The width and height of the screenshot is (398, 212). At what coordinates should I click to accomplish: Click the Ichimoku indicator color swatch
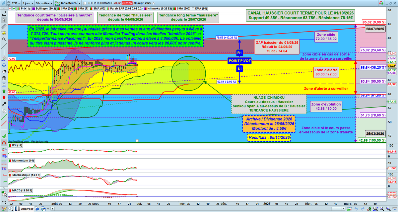point(145,9)
